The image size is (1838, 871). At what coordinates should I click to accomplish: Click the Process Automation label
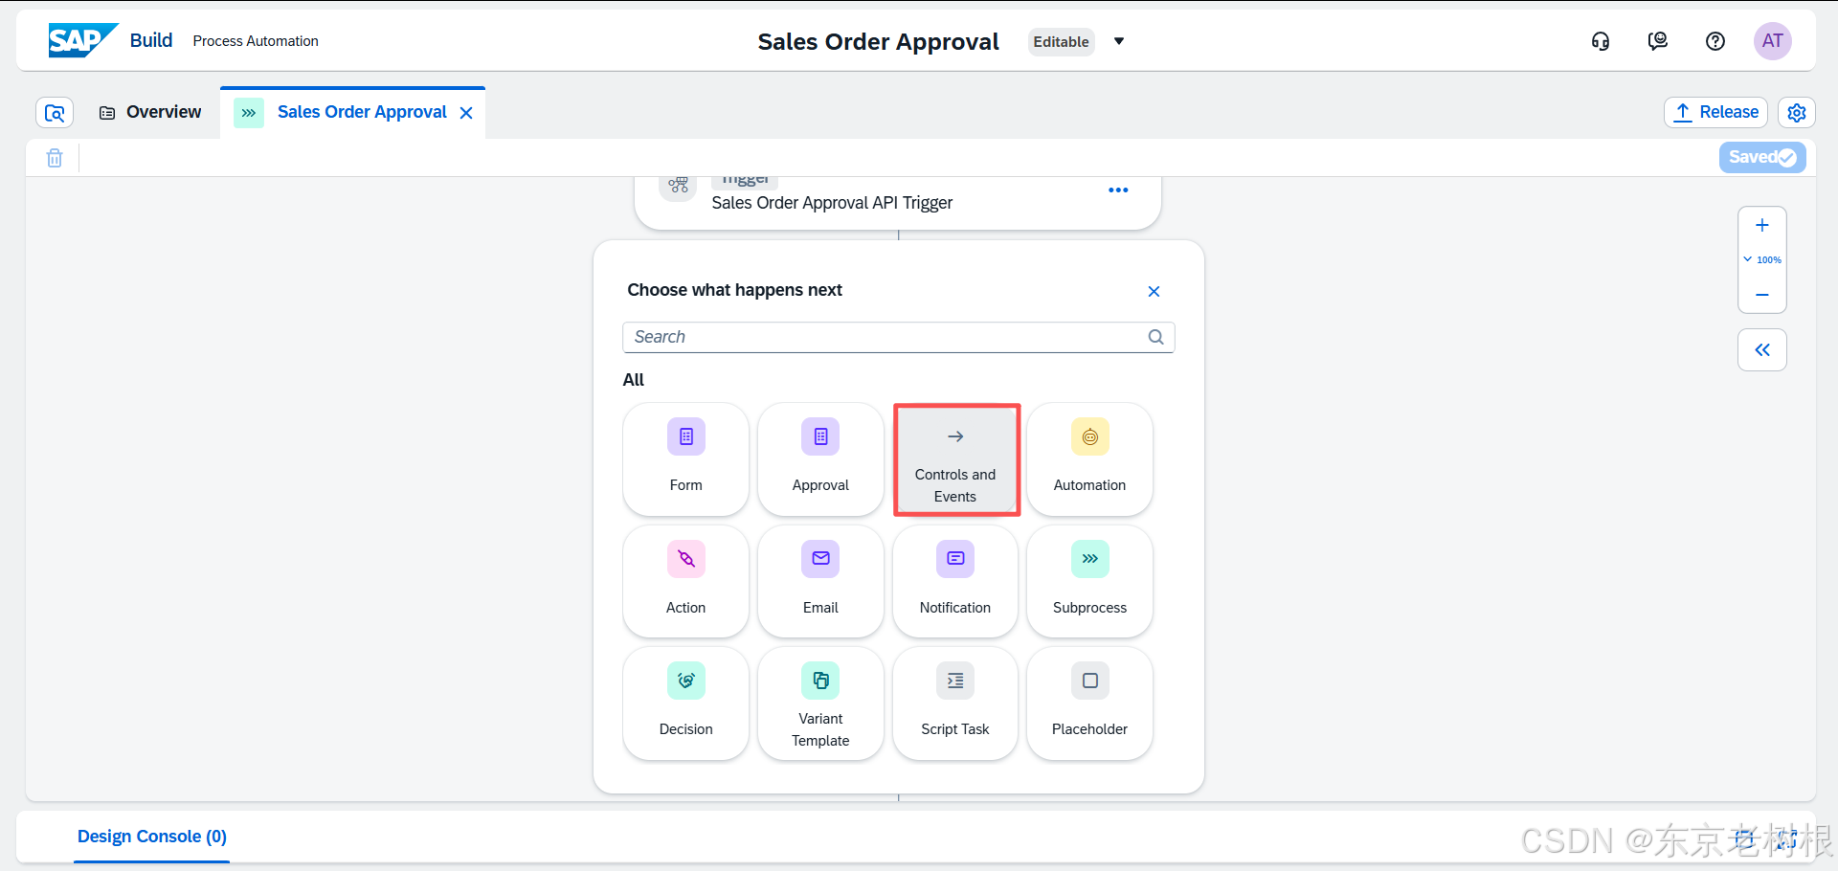click(256, 41)
